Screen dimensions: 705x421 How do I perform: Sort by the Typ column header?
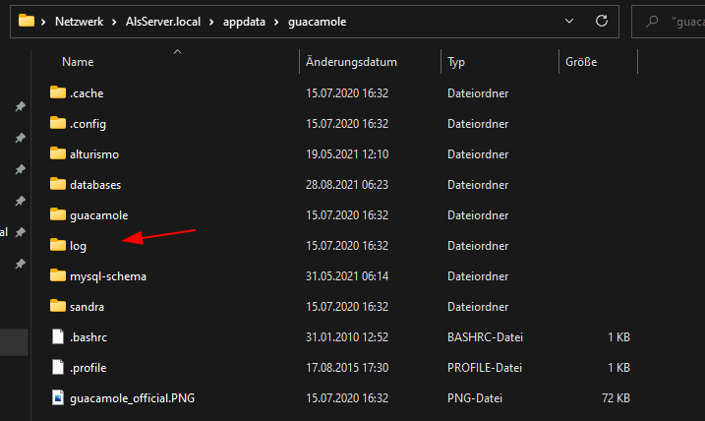coord(456,62)
